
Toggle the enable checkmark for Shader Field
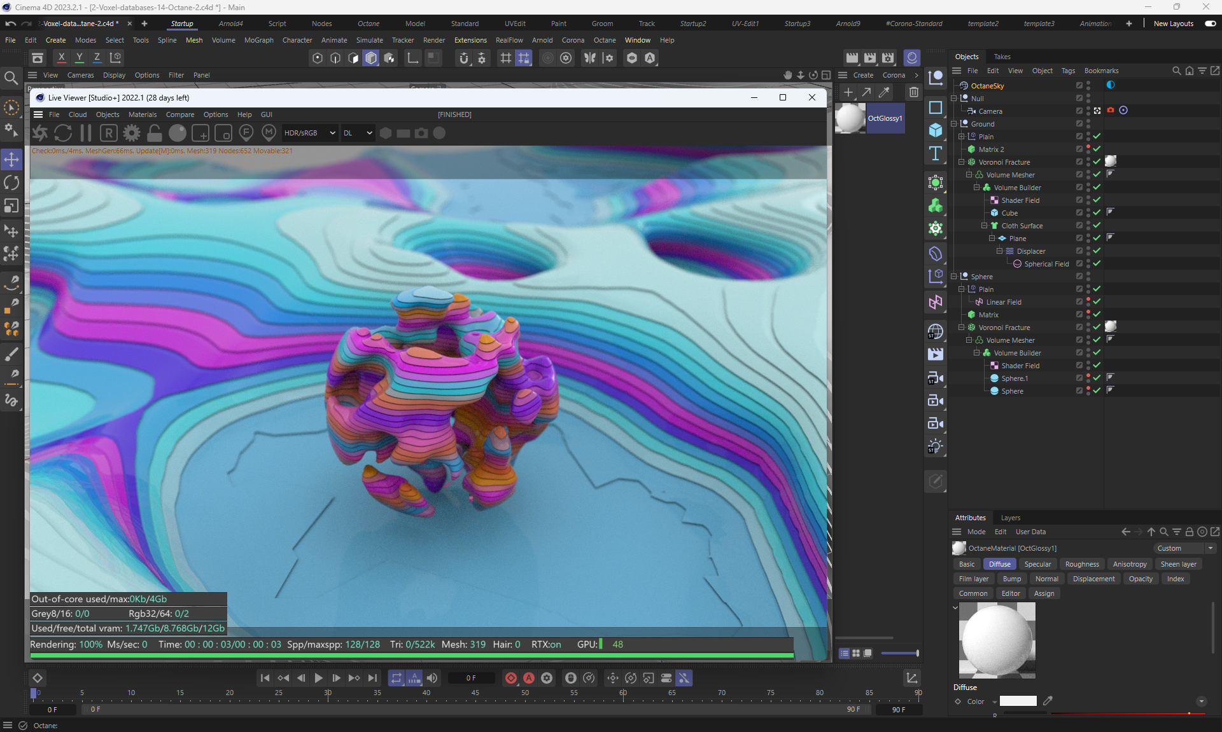tap(1097, 200)
